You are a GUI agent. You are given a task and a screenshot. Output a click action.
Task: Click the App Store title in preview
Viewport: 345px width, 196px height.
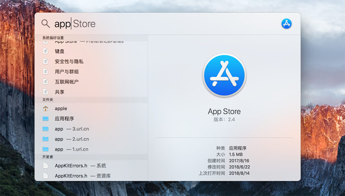[224, 111]
